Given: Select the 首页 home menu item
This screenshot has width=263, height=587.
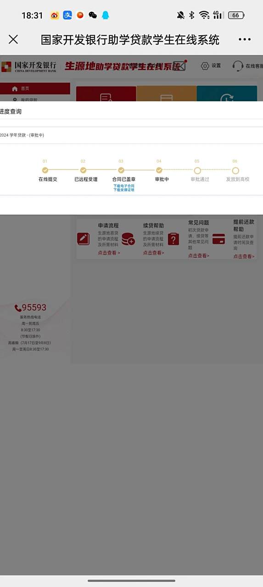Looking at the screenshot, I should click(x=35, y=89).
